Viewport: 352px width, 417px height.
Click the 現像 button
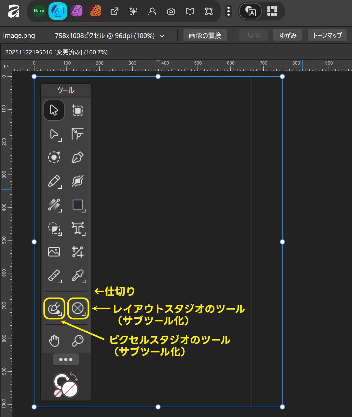[x=253, y=35]
